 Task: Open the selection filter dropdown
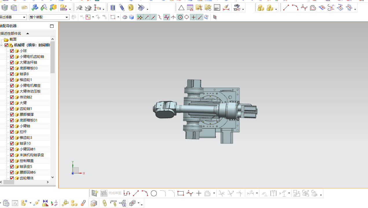click(24, 17)
